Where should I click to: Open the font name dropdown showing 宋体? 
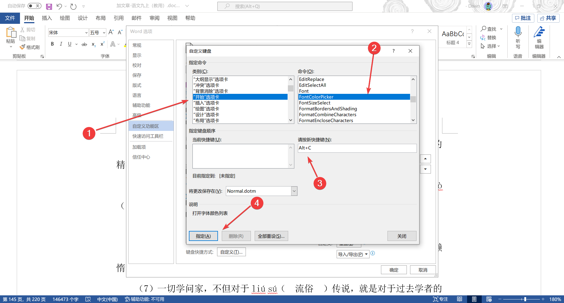(x=86, y=33)
